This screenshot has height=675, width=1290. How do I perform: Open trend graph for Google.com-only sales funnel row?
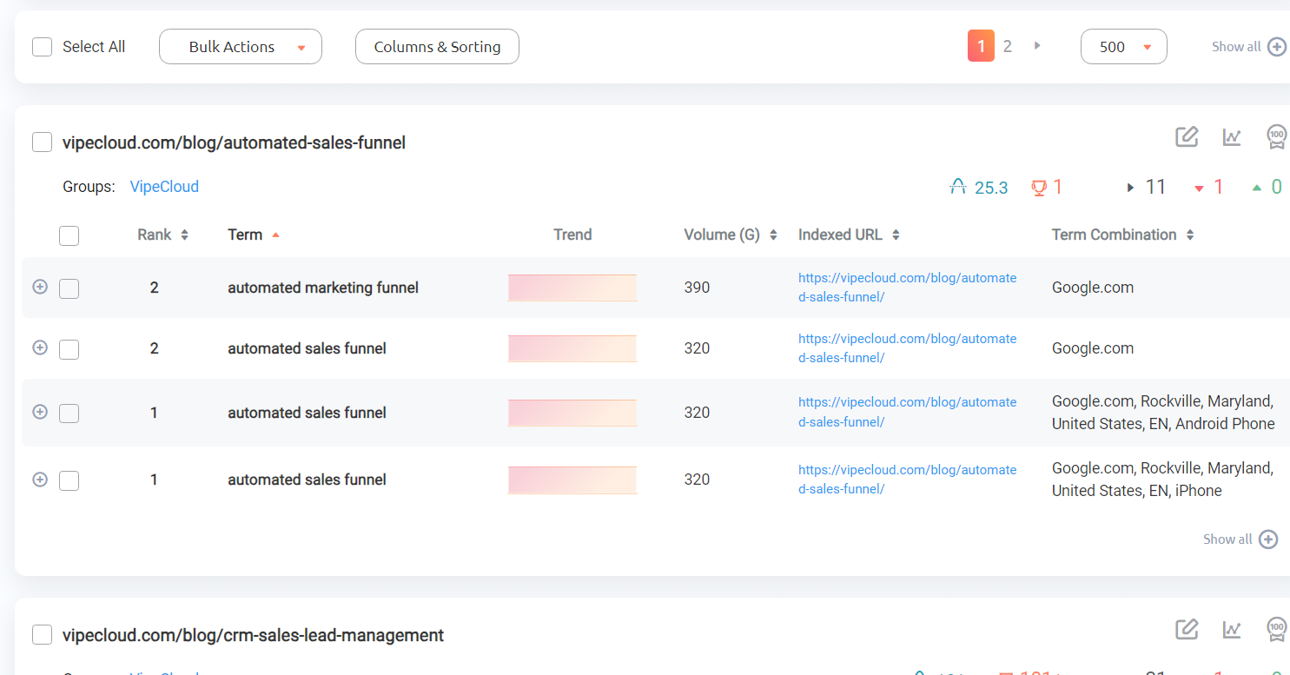coord(572,348)
